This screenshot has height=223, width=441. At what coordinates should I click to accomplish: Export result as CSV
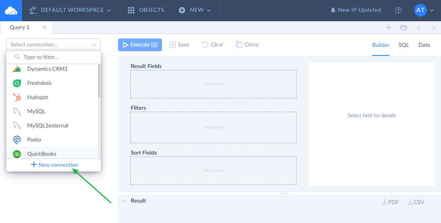click(x=416, y=202)
